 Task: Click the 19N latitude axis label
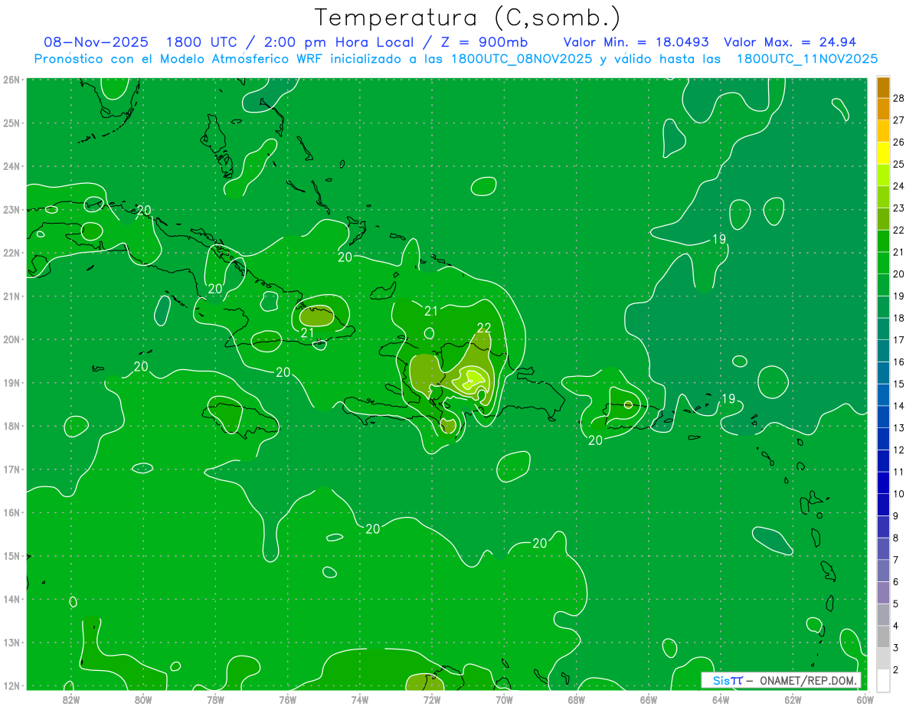click(x=11, y=383)
